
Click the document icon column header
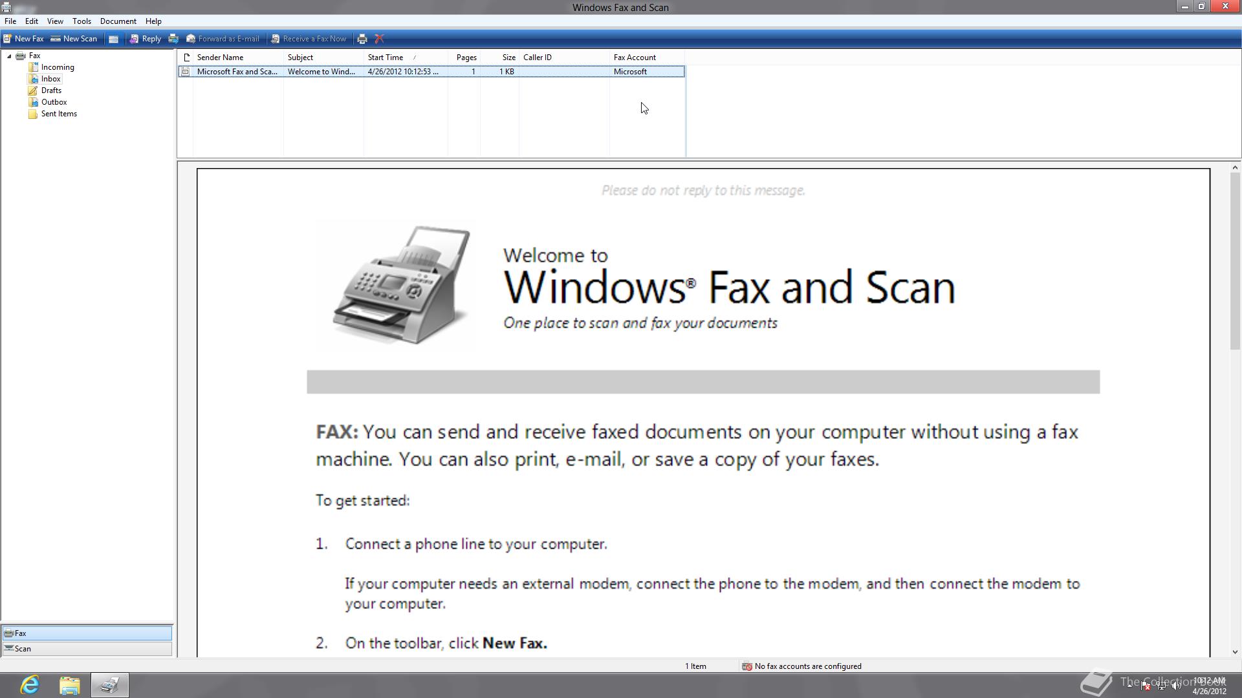coord(186,58)
